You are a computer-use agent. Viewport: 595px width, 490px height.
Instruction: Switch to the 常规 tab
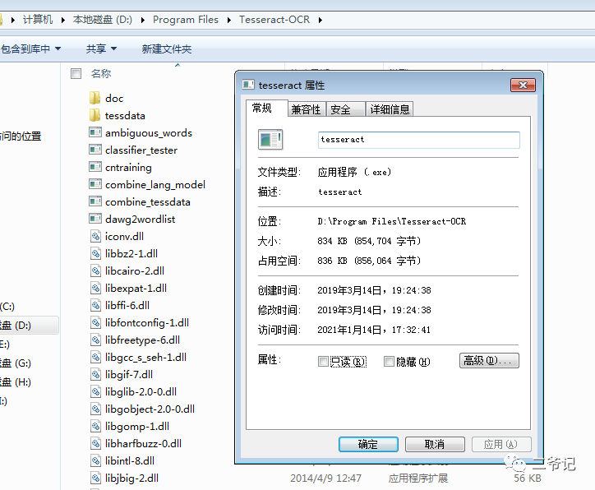coord(266,109)
